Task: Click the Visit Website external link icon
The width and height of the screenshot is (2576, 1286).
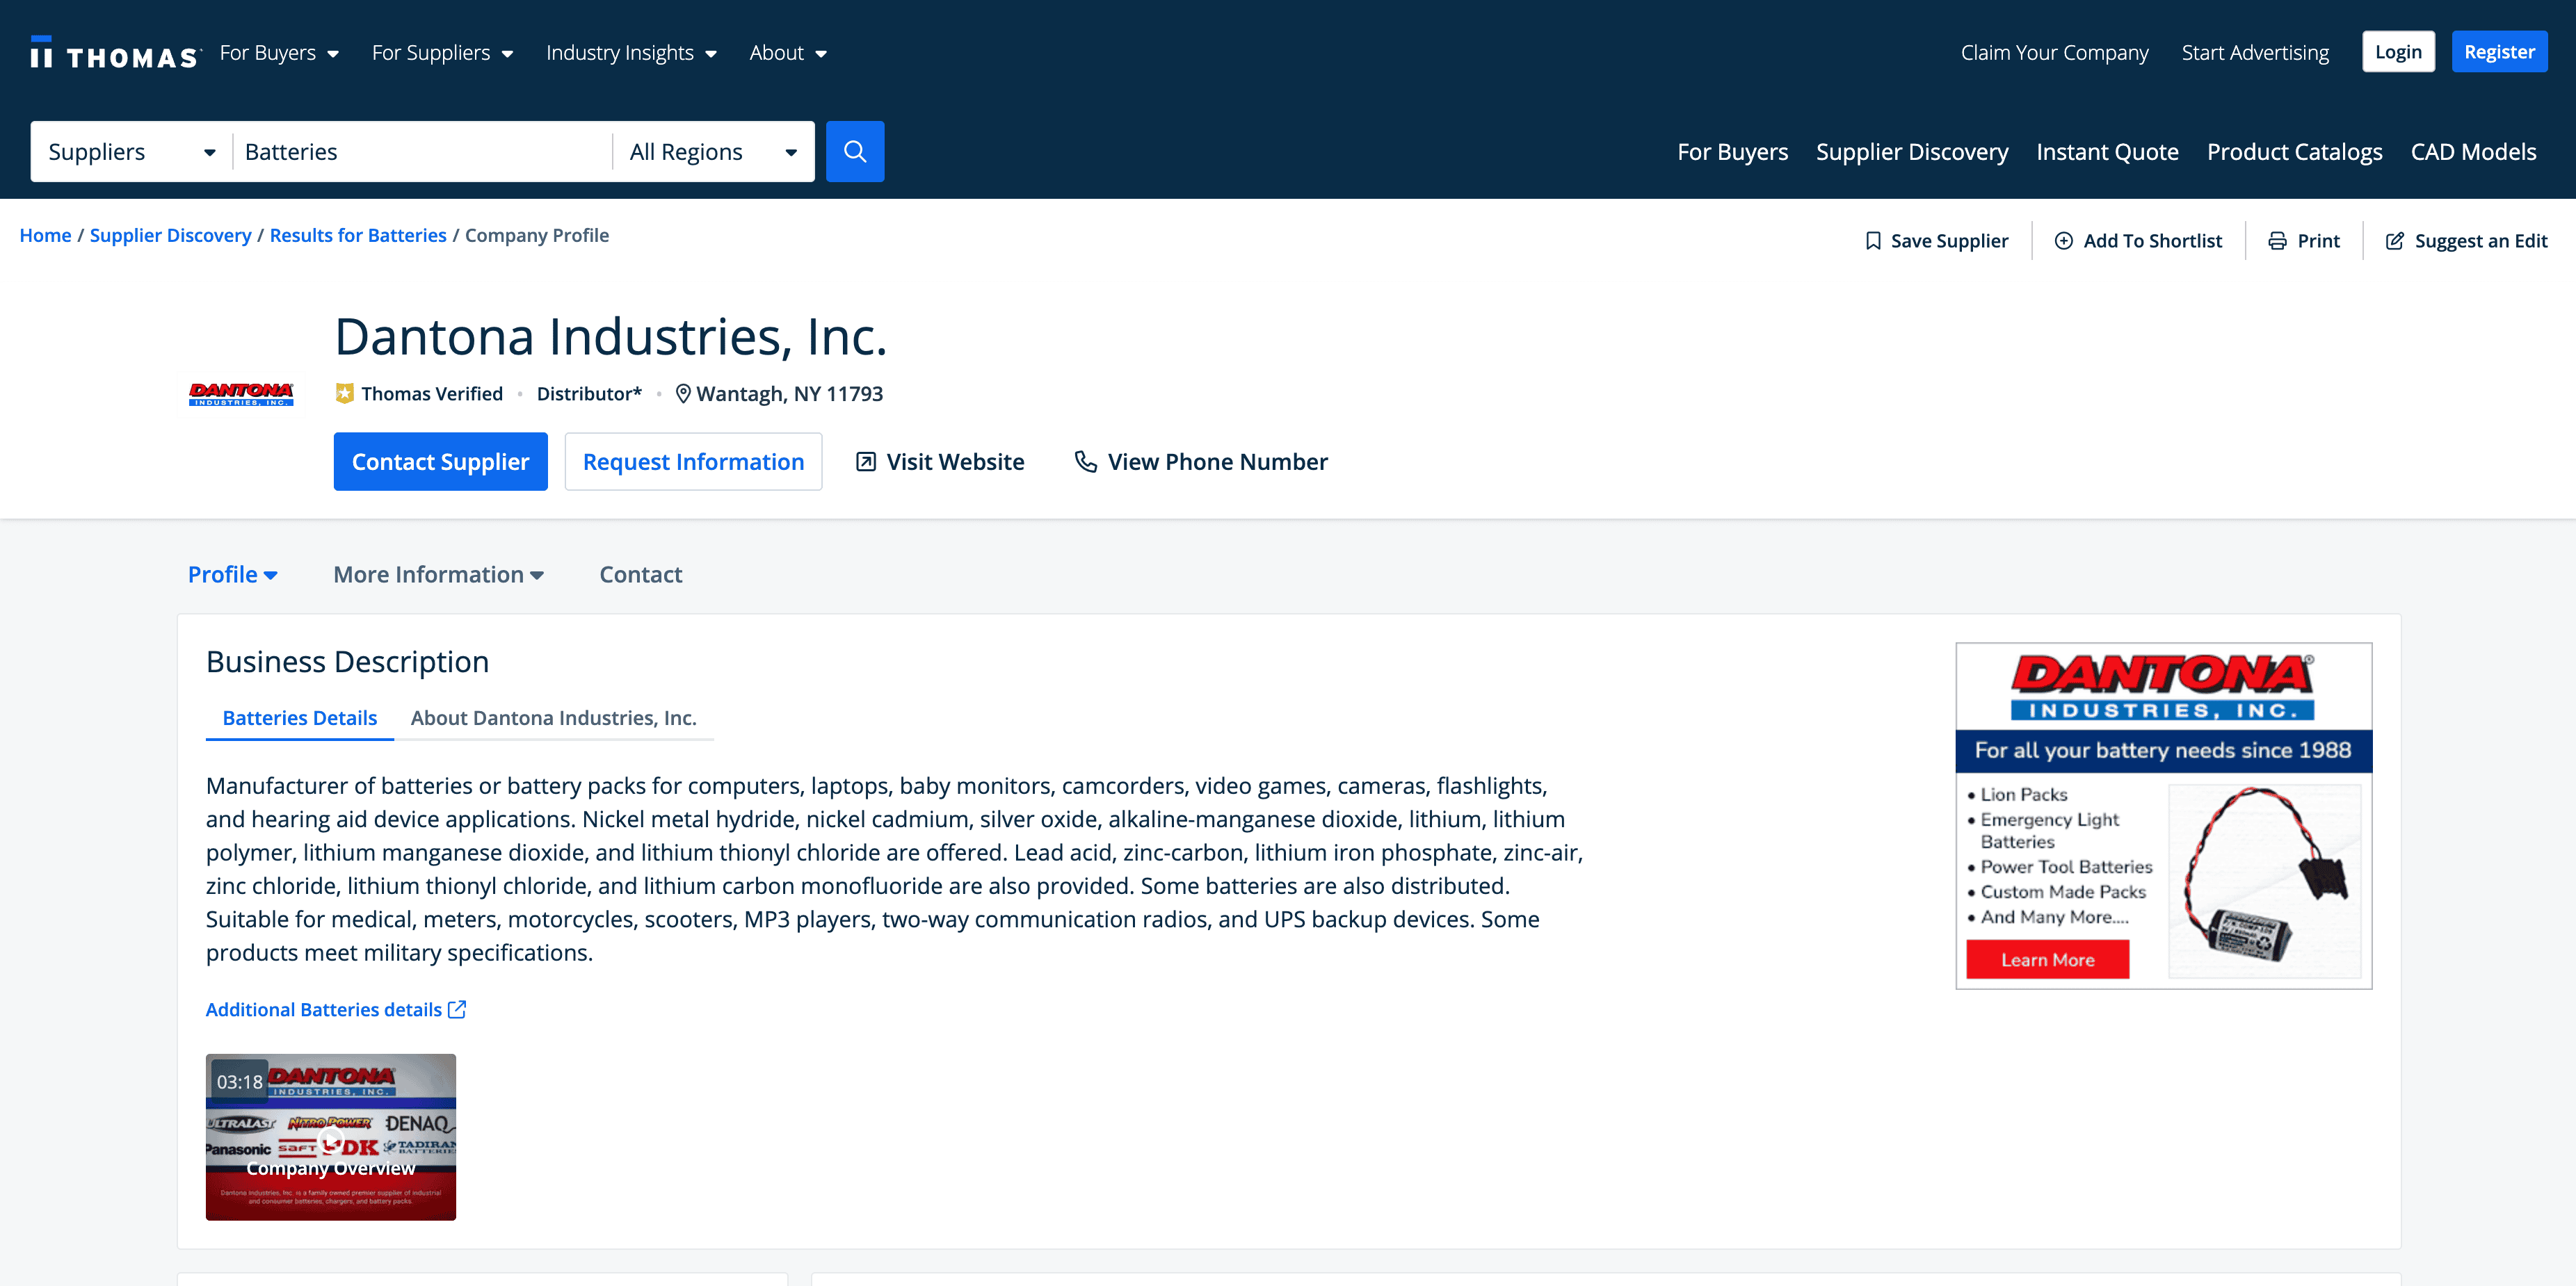Action: click(866, 462)
